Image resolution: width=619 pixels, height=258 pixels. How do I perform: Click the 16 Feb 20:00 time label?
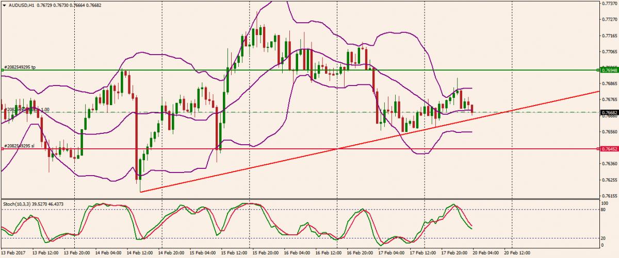[x=360, y=254]
